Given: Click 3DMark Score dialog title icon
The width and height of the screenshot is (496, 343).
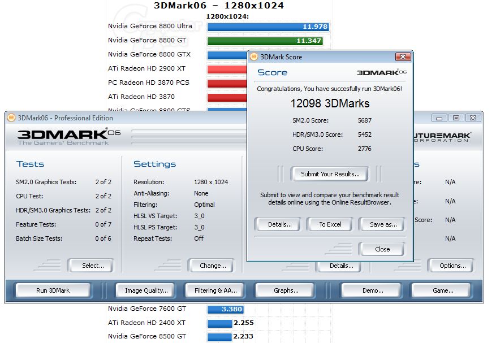Looking at the screenshot, I should click(x=254, y=57).
